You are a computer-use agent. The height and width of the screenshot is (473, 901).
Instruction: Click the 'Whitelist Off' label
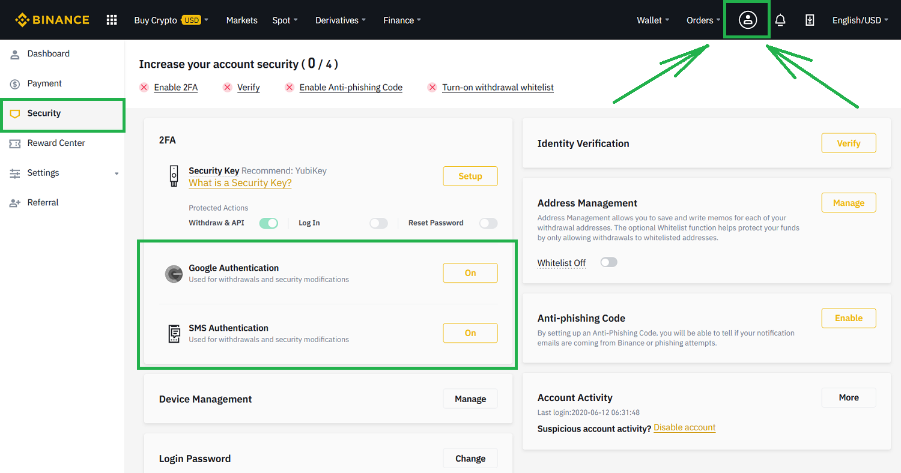pyautogui.click(x=562, y=263)
